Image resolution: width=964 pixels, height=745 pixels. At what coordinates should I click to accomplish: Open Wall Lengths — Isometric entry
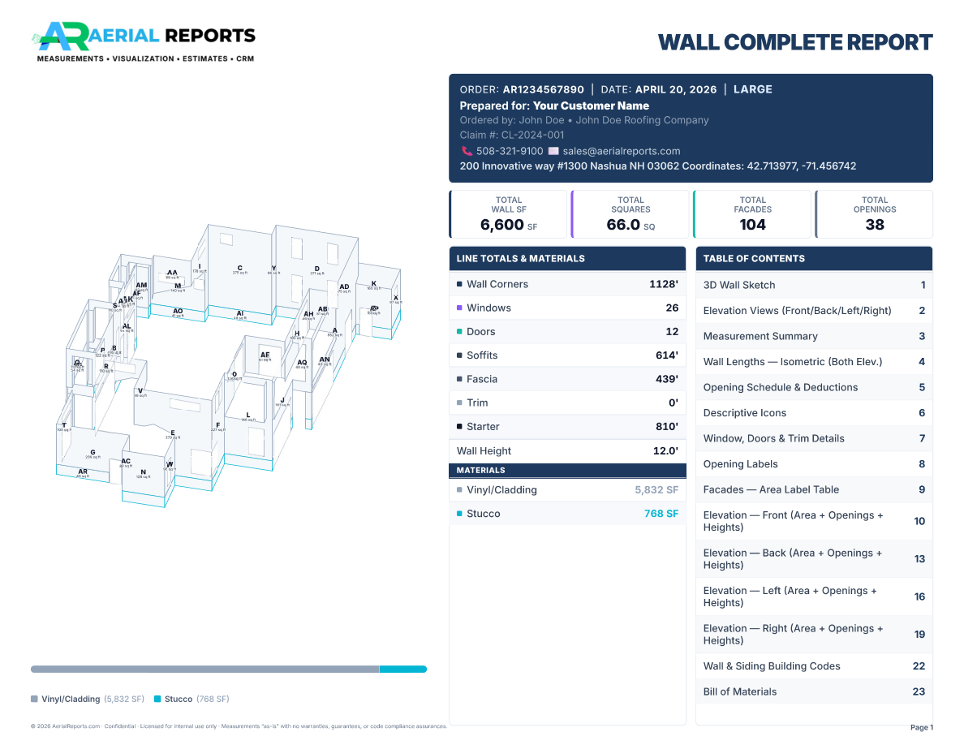pos(814,361)
